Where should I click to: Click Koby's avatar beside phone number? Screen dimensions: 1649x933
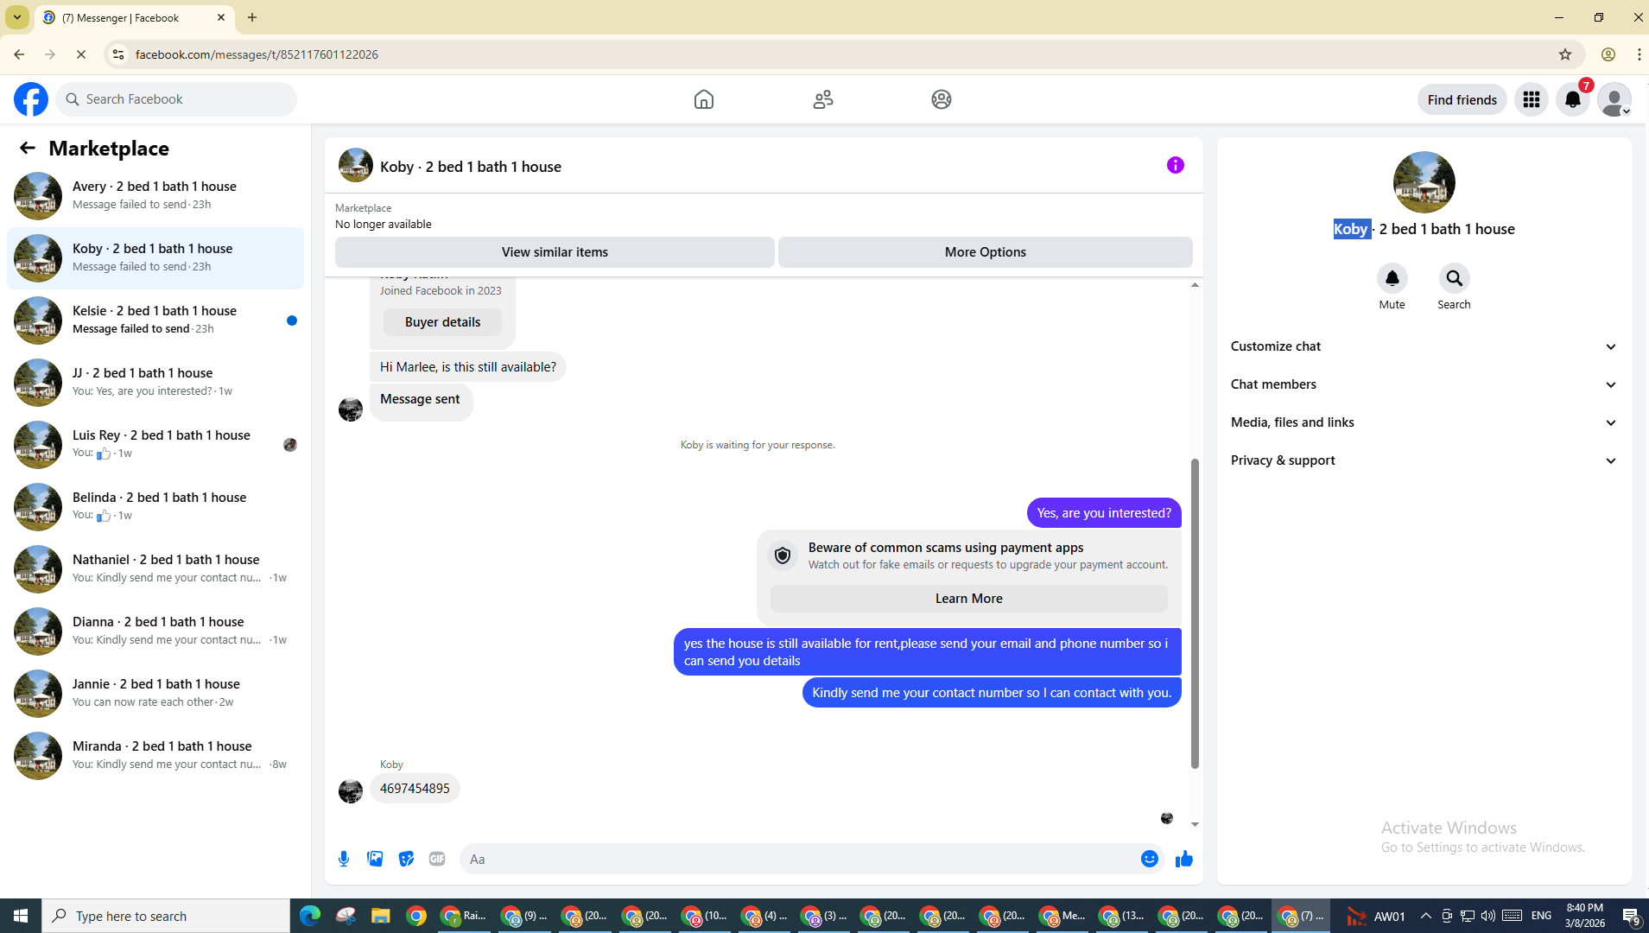coord(351,790)
